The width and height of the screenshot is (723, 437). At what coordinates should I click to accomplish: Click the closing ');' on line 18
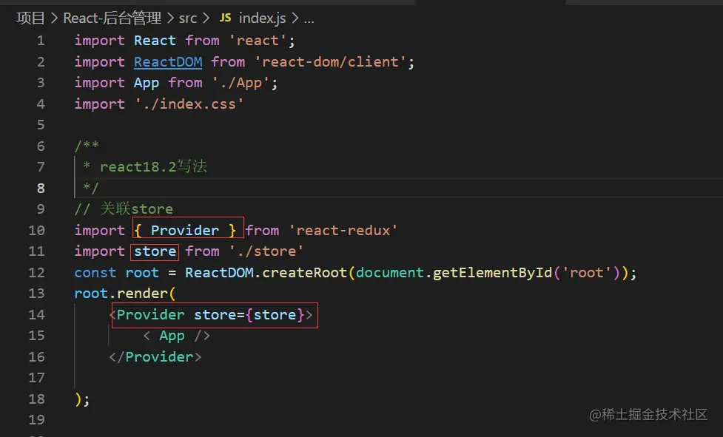[x=82, y=399]
